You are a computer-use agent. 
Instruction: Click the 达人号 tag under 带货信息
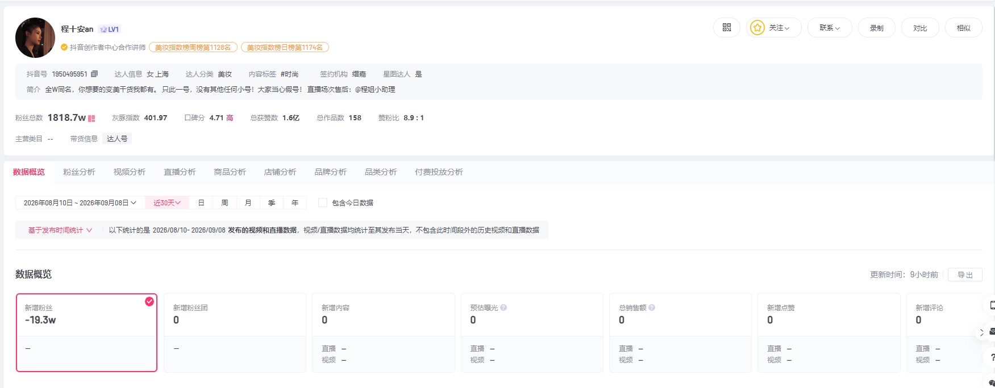[x=117, y=139]
